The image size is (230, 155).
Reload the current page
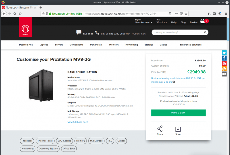click(15, 13)
